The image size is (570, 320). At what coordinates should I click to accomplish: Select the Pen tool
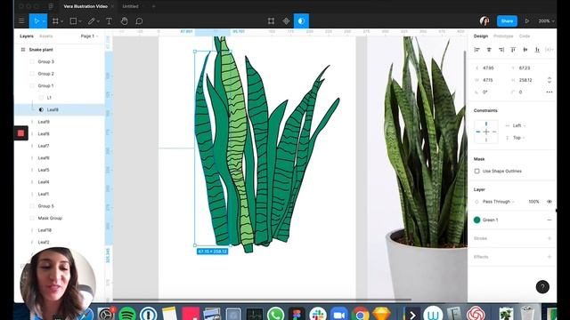tap(91, 21)
